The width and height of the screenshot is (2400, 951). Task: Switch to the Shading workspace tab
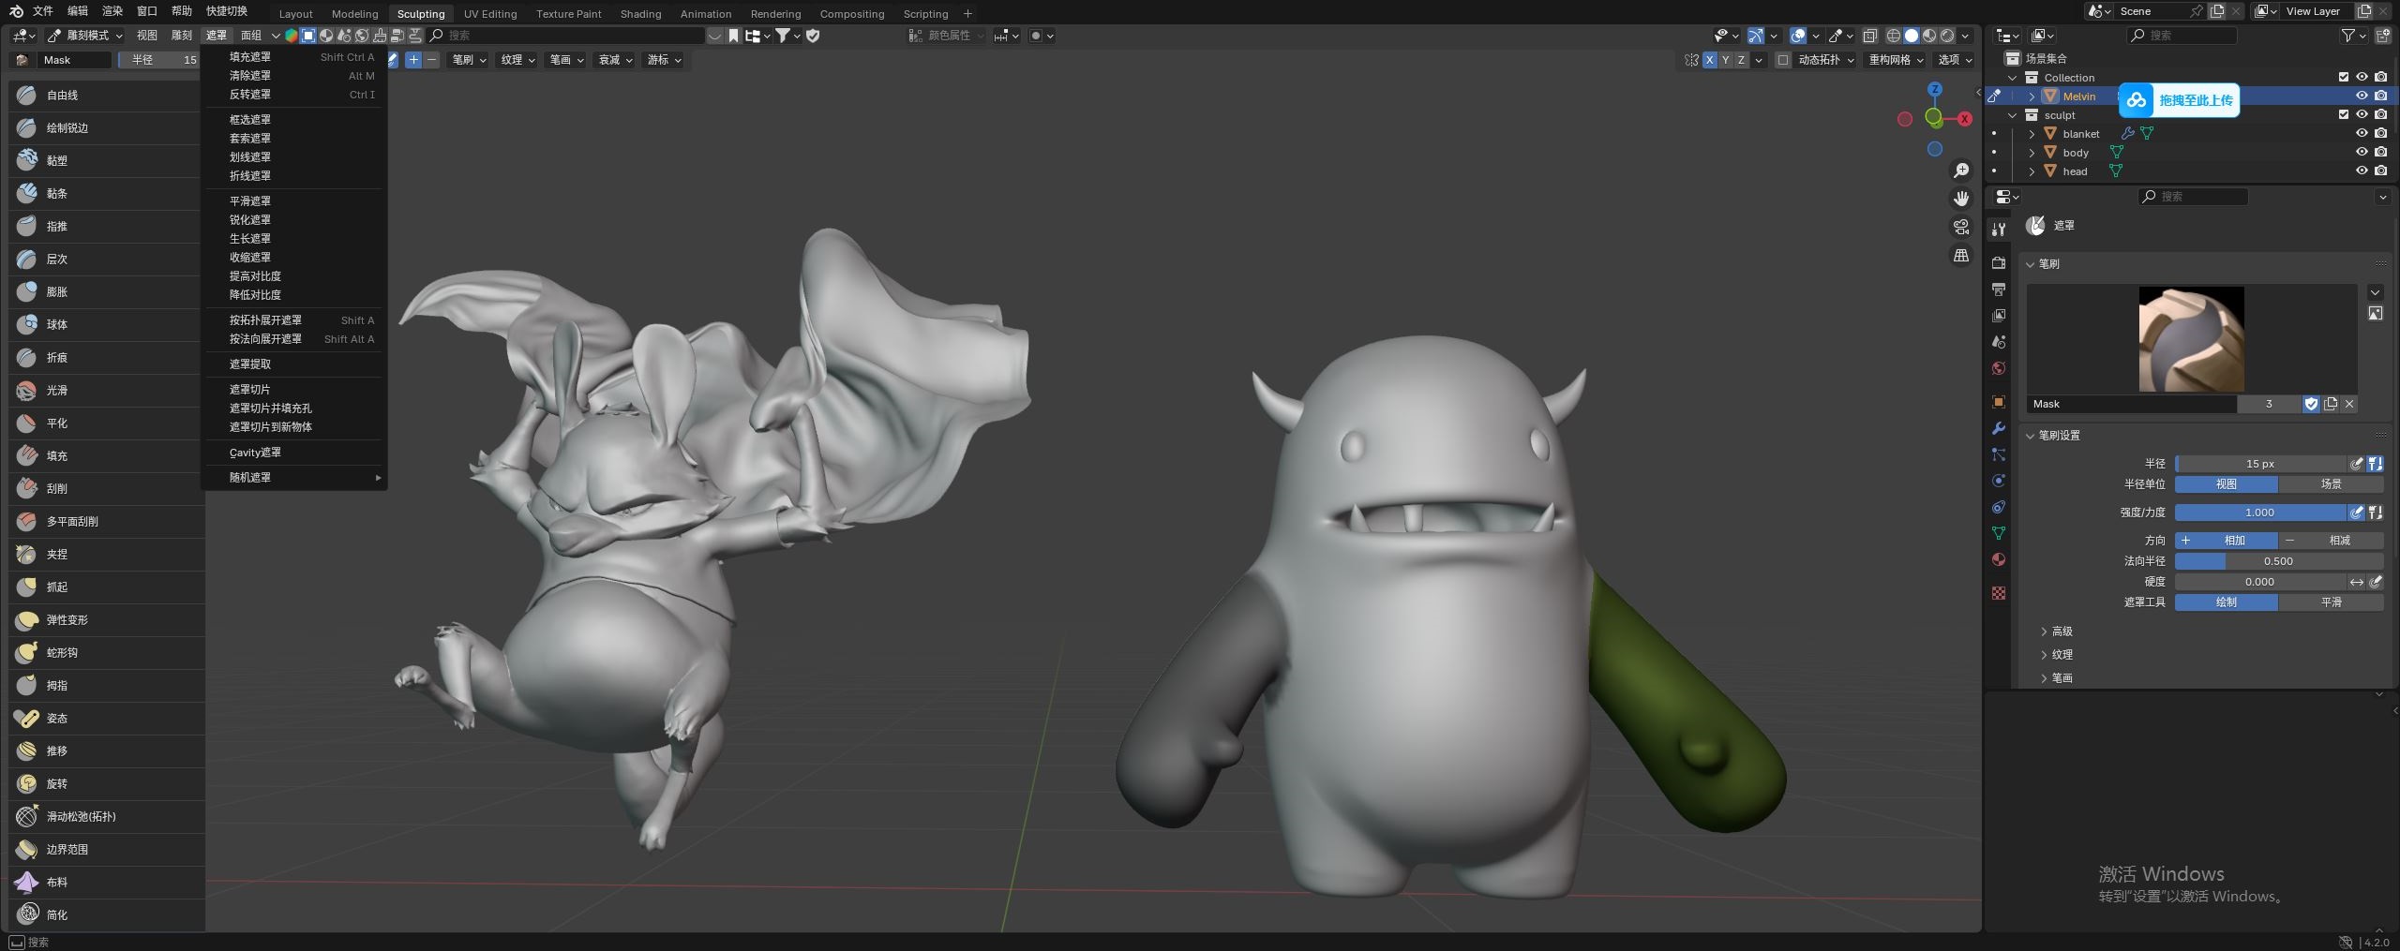tap(640, 14)
